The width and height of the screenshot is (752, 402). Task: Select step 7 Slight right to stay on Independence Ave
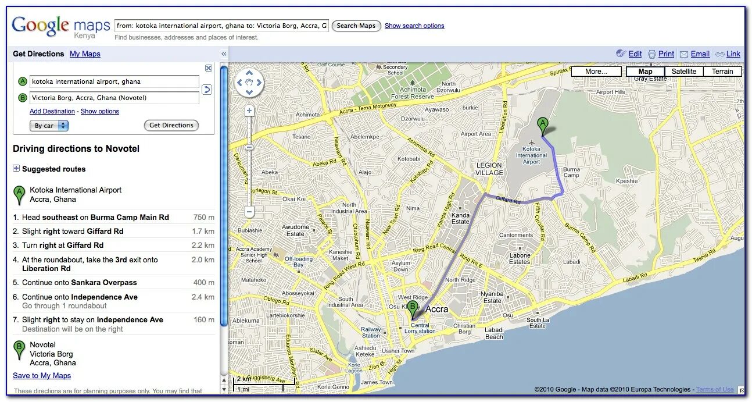114,324
